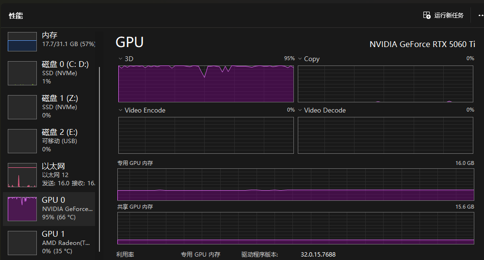The height and width of the screenshot is (260, 484).
Task: Change the Video Decode graph via its dropdown
Action: coord(300,110)
